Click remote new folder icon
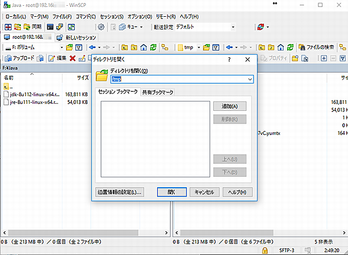The image size is (348, 255). click(295, 59)
